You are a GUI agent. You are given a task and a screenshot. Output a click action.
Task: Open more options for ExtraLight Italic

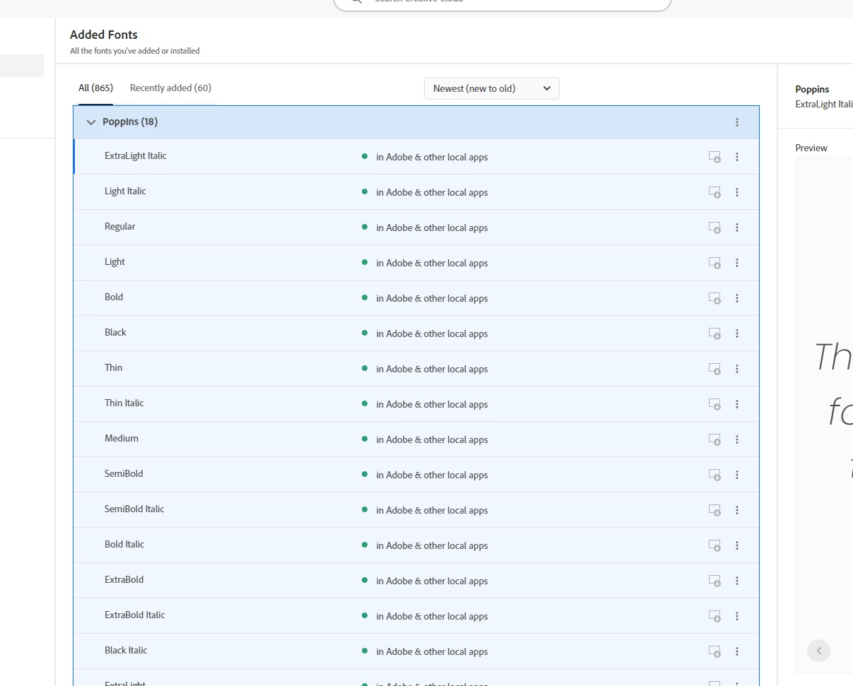(x=737, y=157)
